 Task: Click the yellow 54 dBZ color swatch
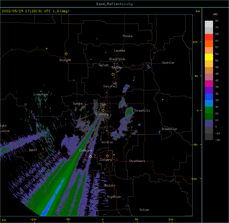(x=209, y=57)
